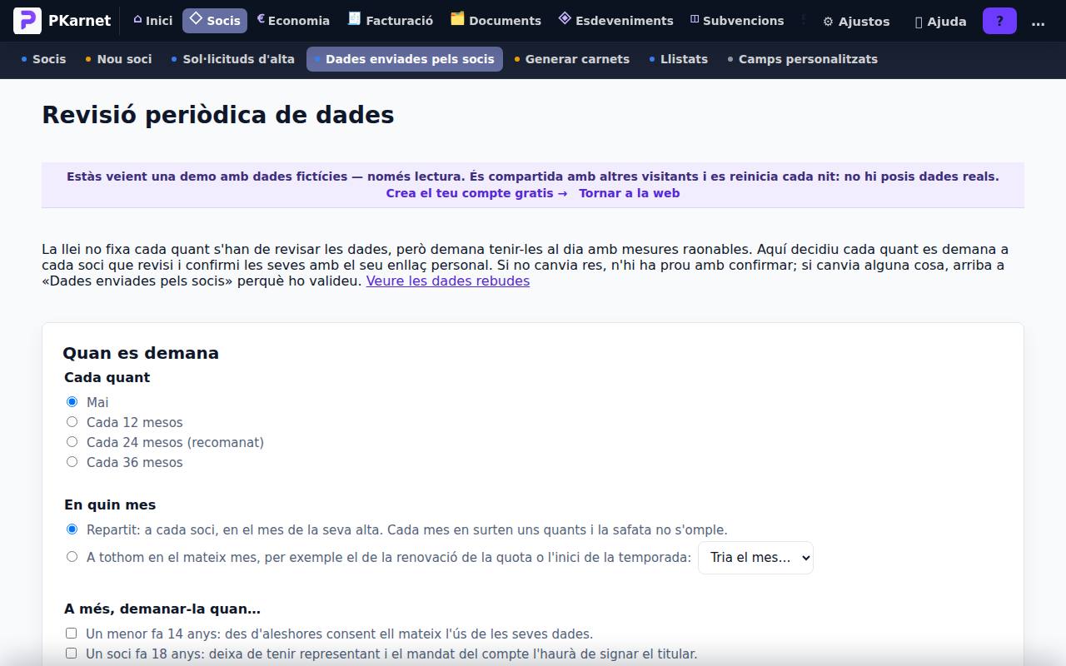Open Generar carnets sub-tab
The image size is (1066, 666).
(572, 59)
